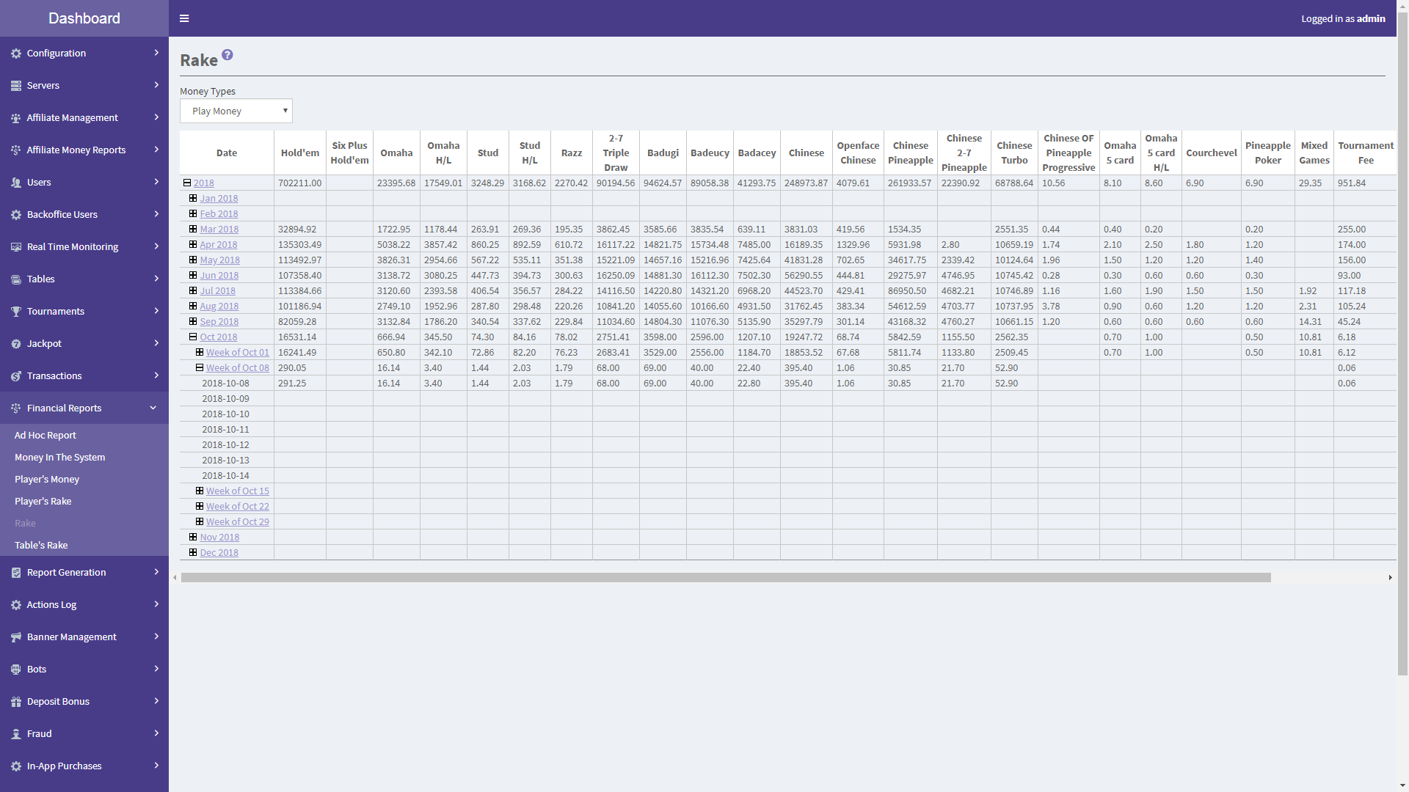Open the Money Types dropdown
Image resolution: width=1409 pixels, height=792 pixels.
236,111
